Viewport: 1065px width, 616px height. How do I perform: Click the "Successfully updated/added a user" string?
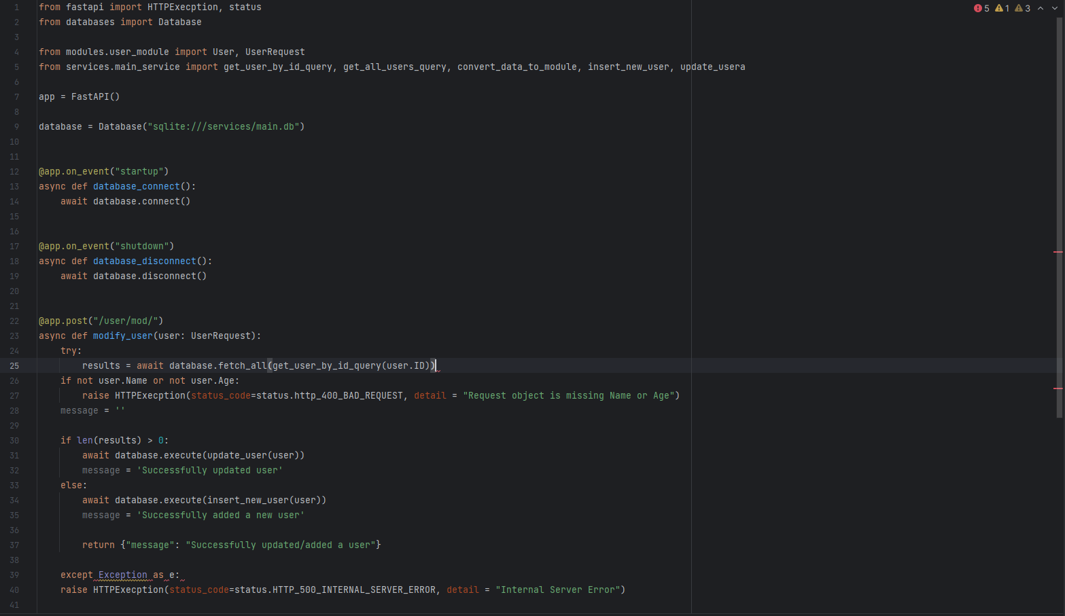pyautogui.click(x=281, y=545)
